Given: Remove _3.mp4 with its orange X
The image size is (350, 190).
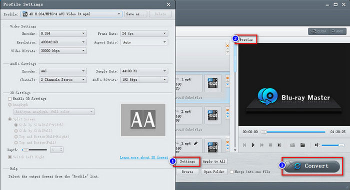Looking at the screenshot, I should click(227, 142).
